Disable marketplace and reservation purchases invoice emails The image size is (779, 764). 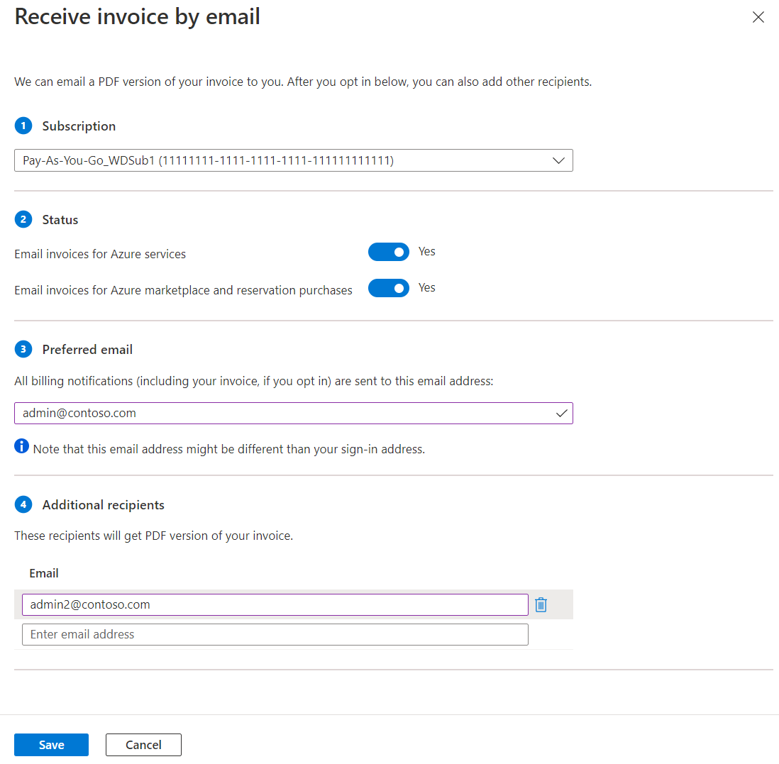(x=388, y=288)
